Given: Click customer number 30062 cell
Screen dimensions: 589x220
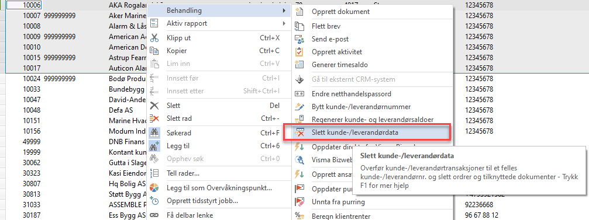Looking at the screenshot, I should click(x=32, y=163).
